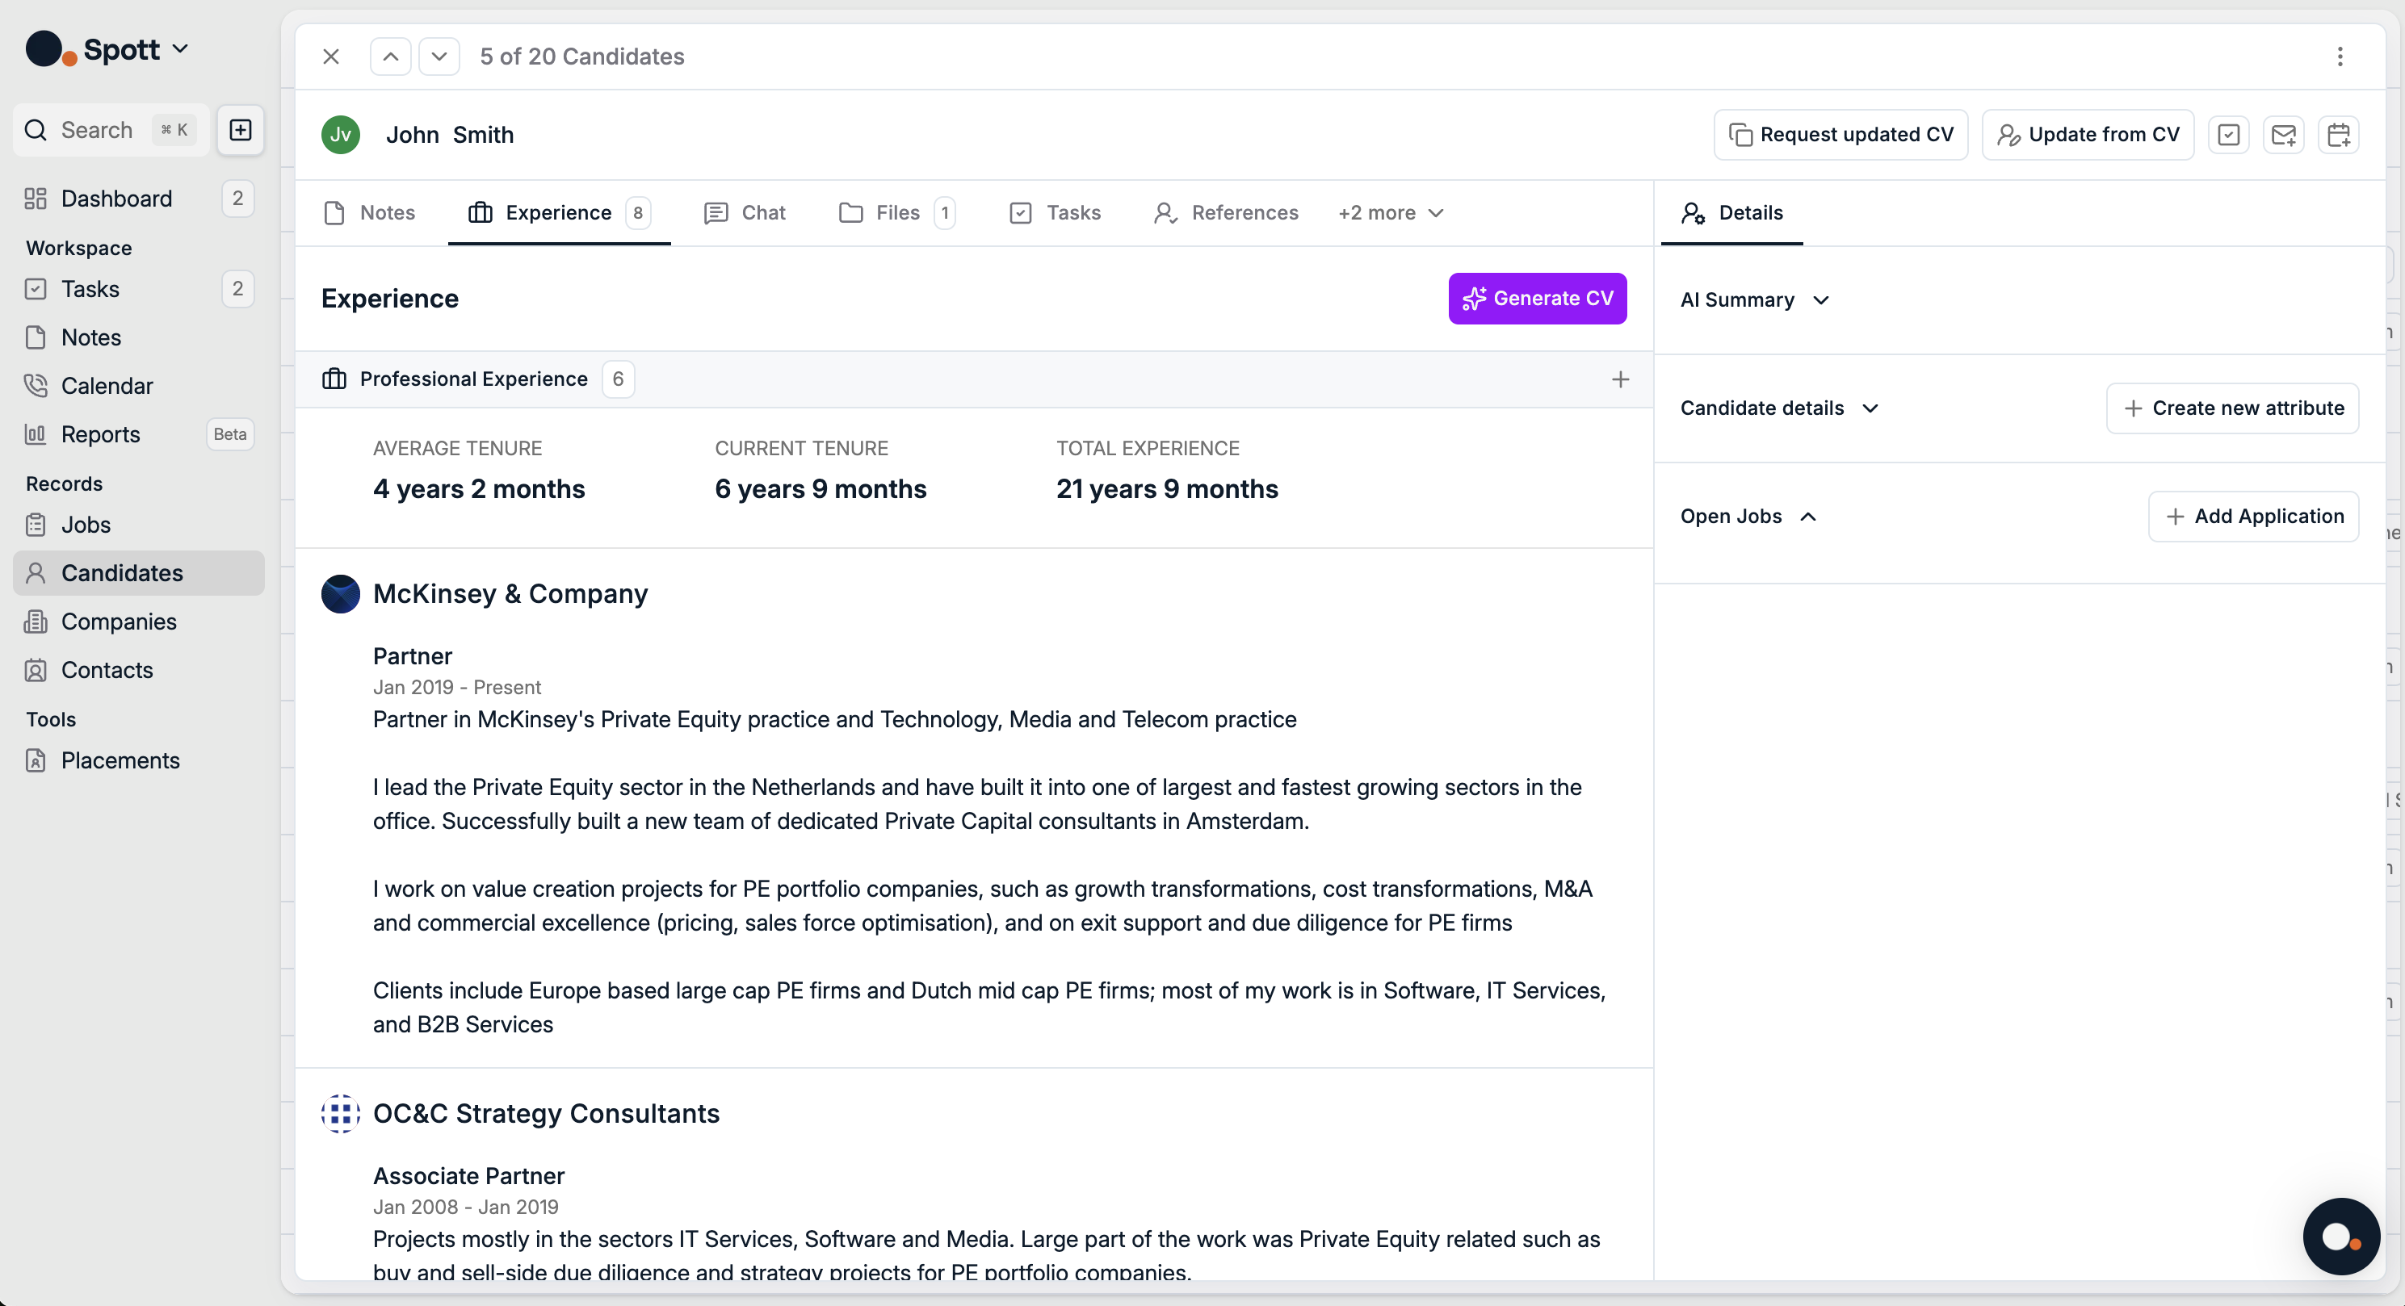Click the Search field in sidebar
The image size is (2405, 1306).
coord(97,130)
